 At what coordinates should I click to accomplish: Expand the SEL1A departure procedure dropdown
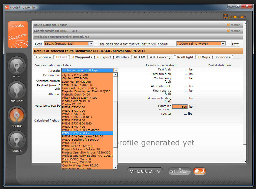pos(90,44)
